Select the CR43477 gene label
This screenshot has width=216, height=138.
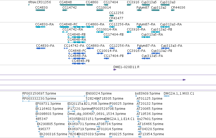coord(116,18)
